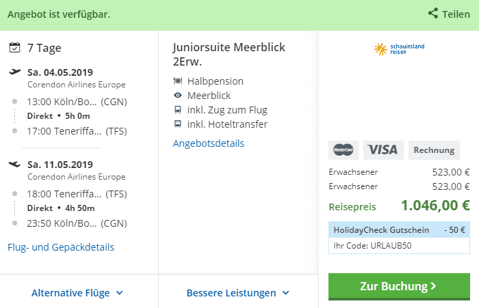
Task: Click the schauinsland reisen logo
Action: (399, 48)
